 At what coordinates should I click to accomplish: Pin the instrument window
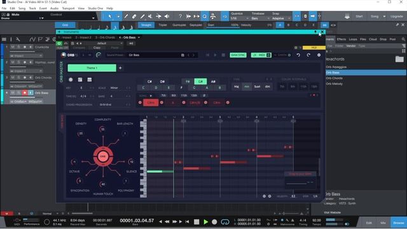point(315,32)
